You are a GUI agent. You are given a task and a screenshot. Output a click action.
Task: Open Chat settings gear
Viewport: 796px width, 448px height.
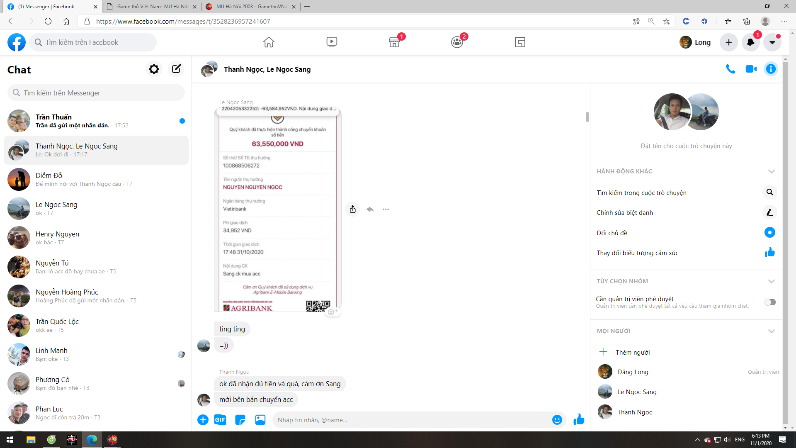coord(154,69)
